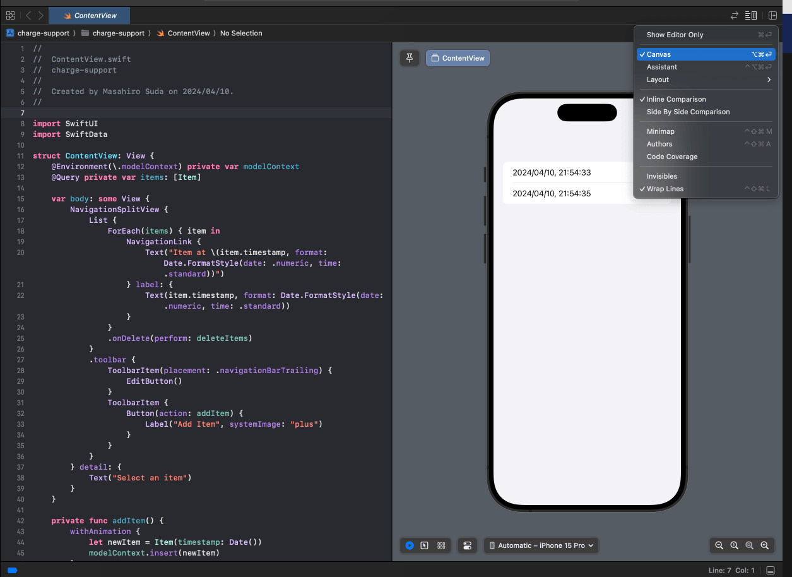792x577 pixels.
Task: Click the 'import SwiftData' code line
Action: click(x=70, y=134)
